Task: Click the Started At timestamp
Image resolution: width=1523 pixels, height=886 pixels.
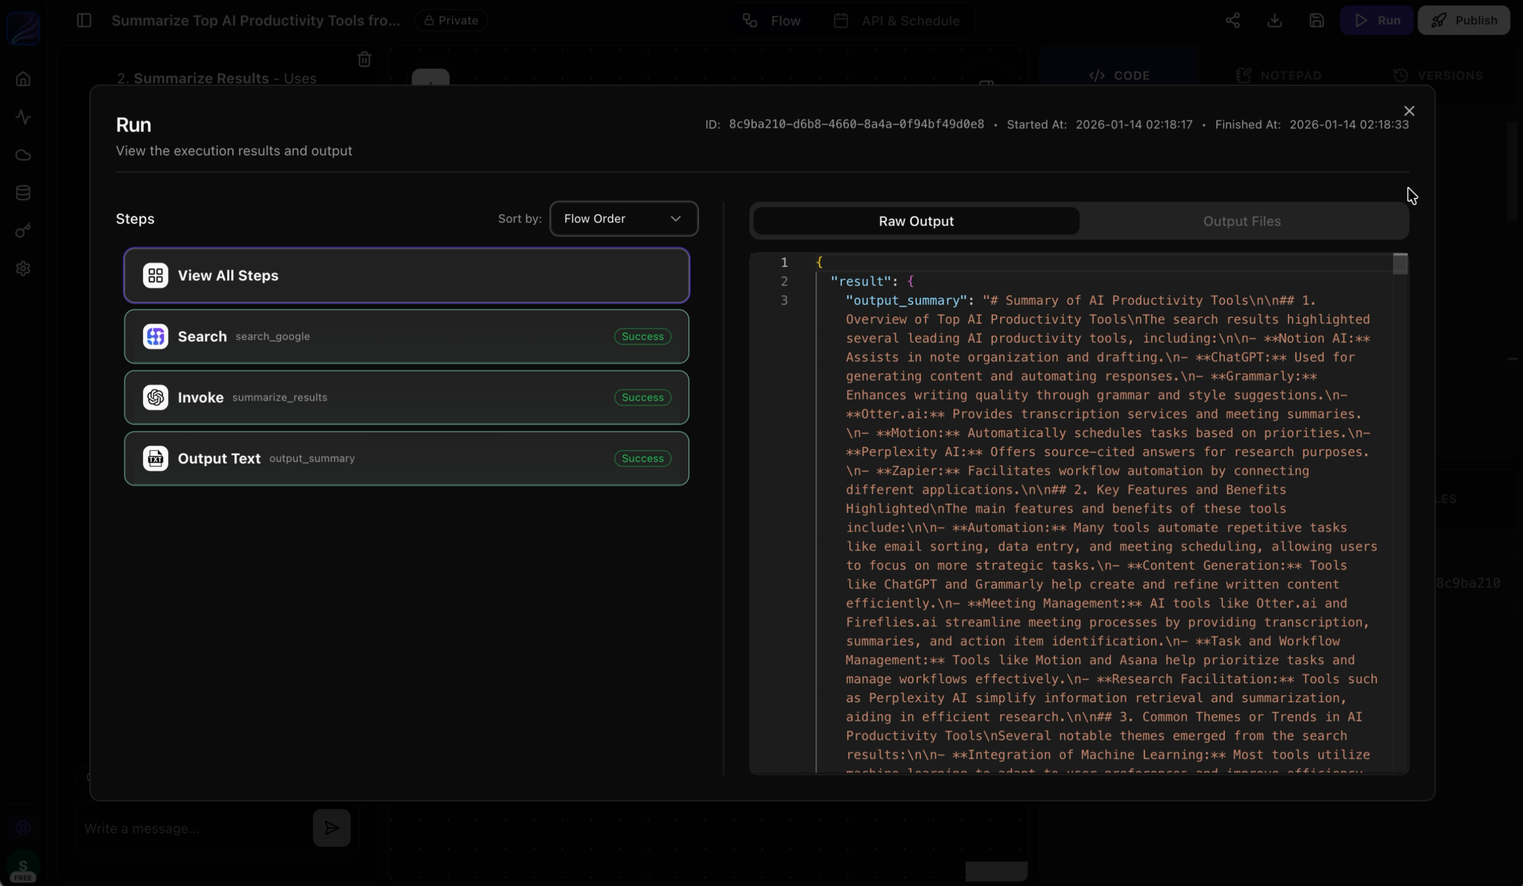Action: pyautogui.click(x=1134, y=124)
